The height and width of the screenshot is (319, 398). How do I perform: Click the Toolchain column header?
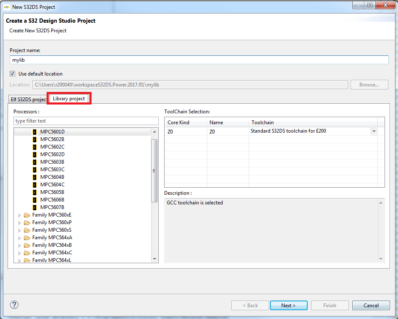313,122
